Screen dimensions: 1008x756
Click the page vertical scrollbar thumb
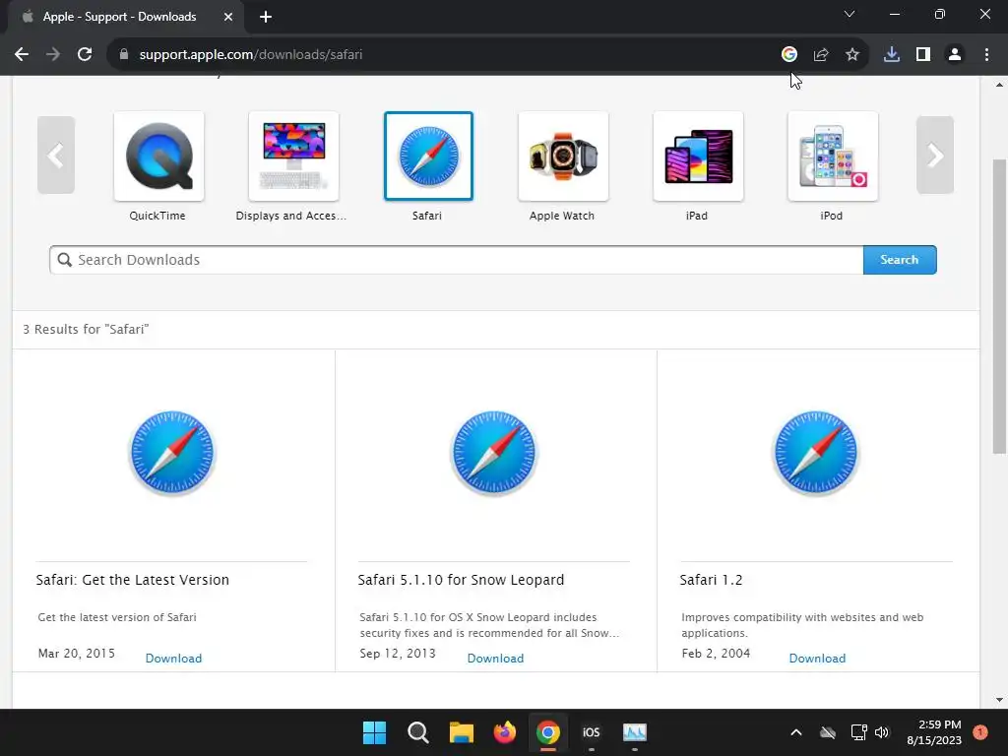coord(999,305)
